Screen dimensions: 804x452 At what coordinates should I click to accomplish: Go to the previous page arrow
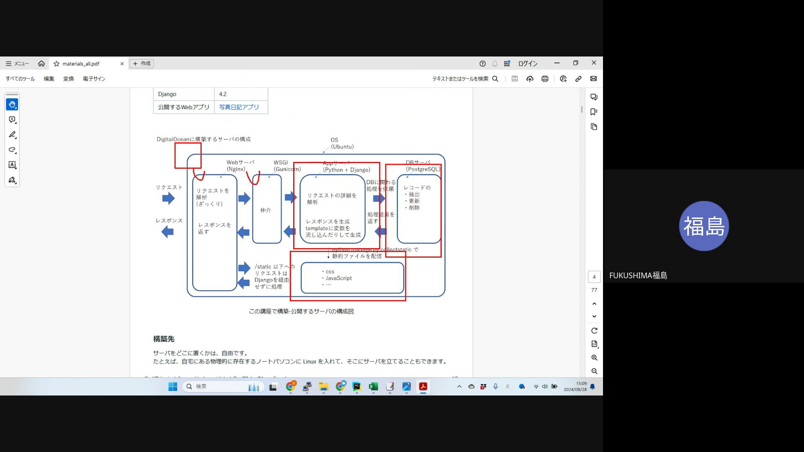coord(594,303)
